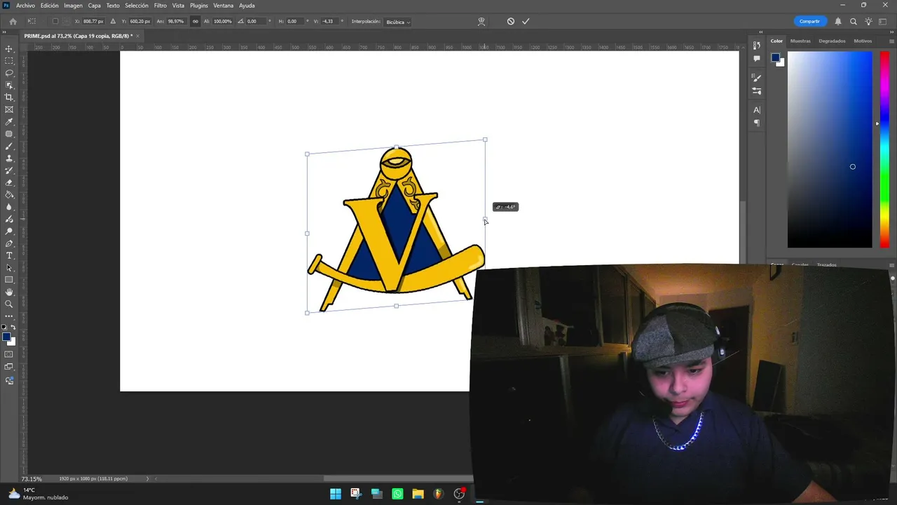Expand the collapsed right panel dock
Image resolution: width=897 pixels, height=505 pixels.
point(760,32)
